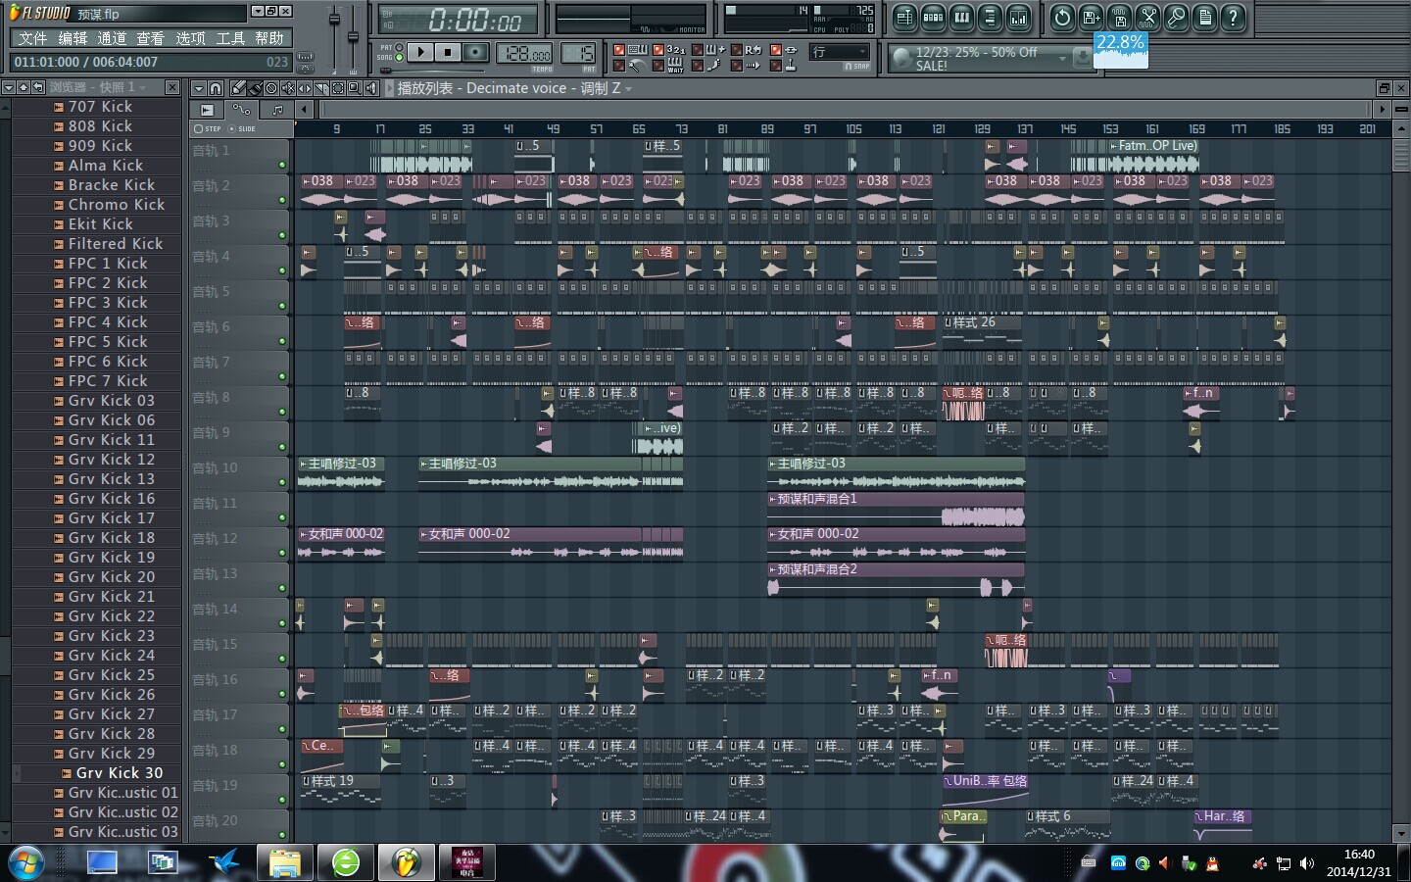The height and width of the screenshot is (882, 1411).
Task: Toggle mute LED on 音轨 2
Action: point(282,200)
